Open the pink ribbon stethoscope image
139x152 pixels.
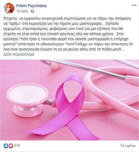tap(69, 100)
